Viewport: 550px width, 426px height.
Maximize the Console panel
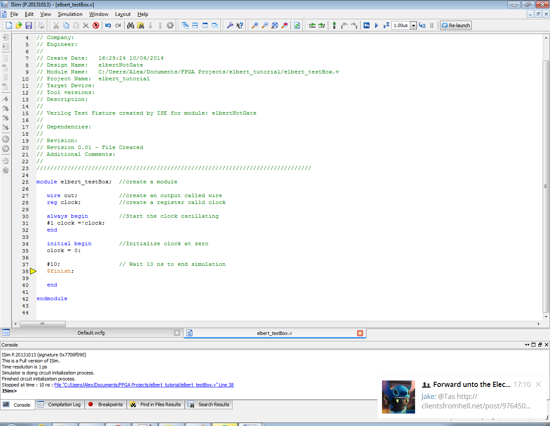pos(534,345)
